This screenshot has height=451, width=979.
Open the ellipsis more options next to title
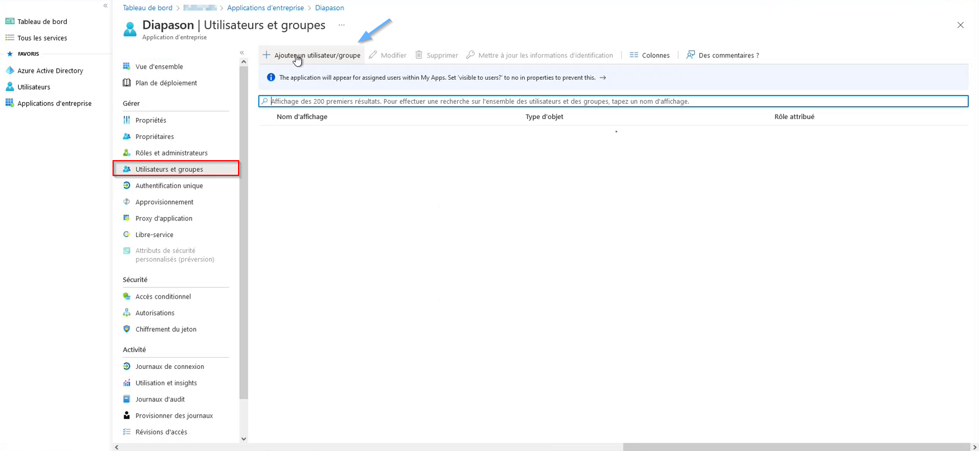pyautogui.click(x=341, y=25)
